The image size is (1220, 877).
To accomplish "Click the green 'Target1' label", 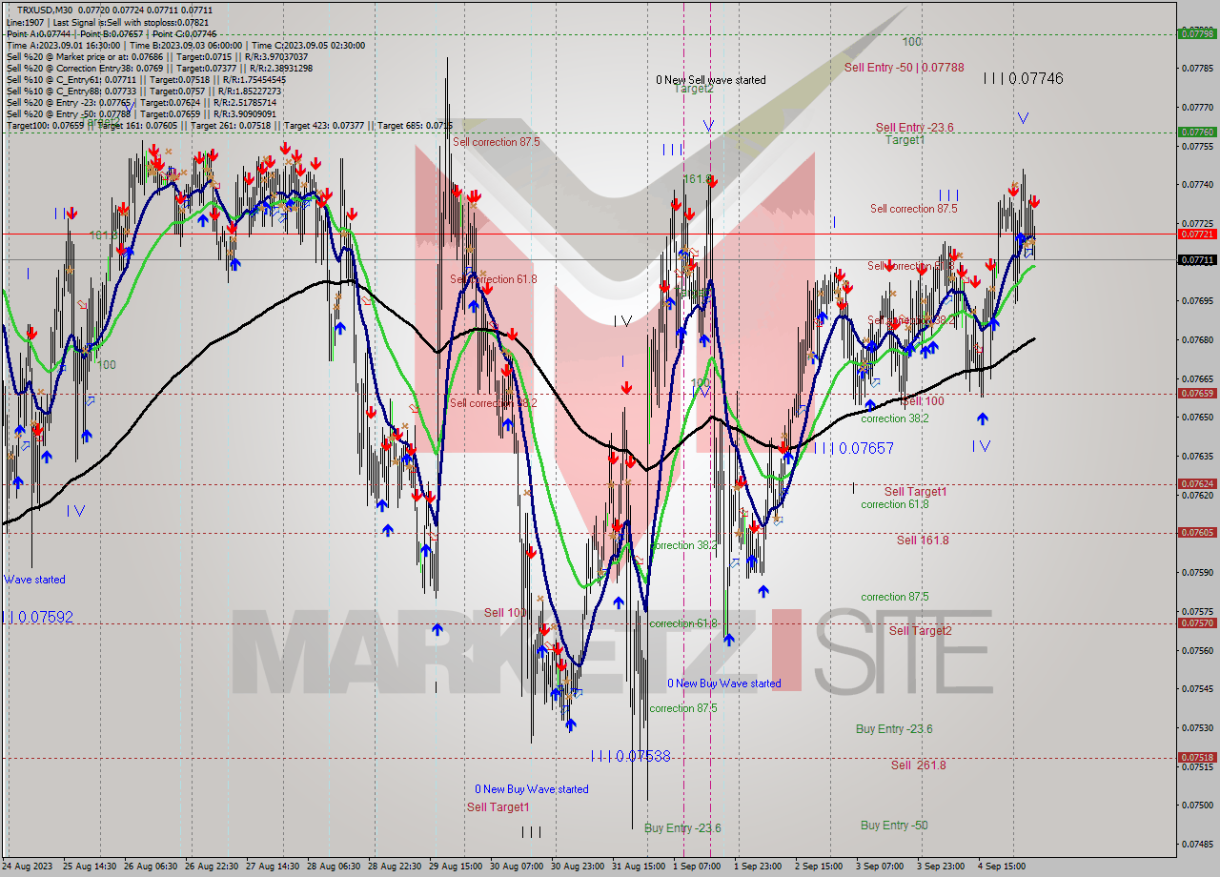I will 905,140.
